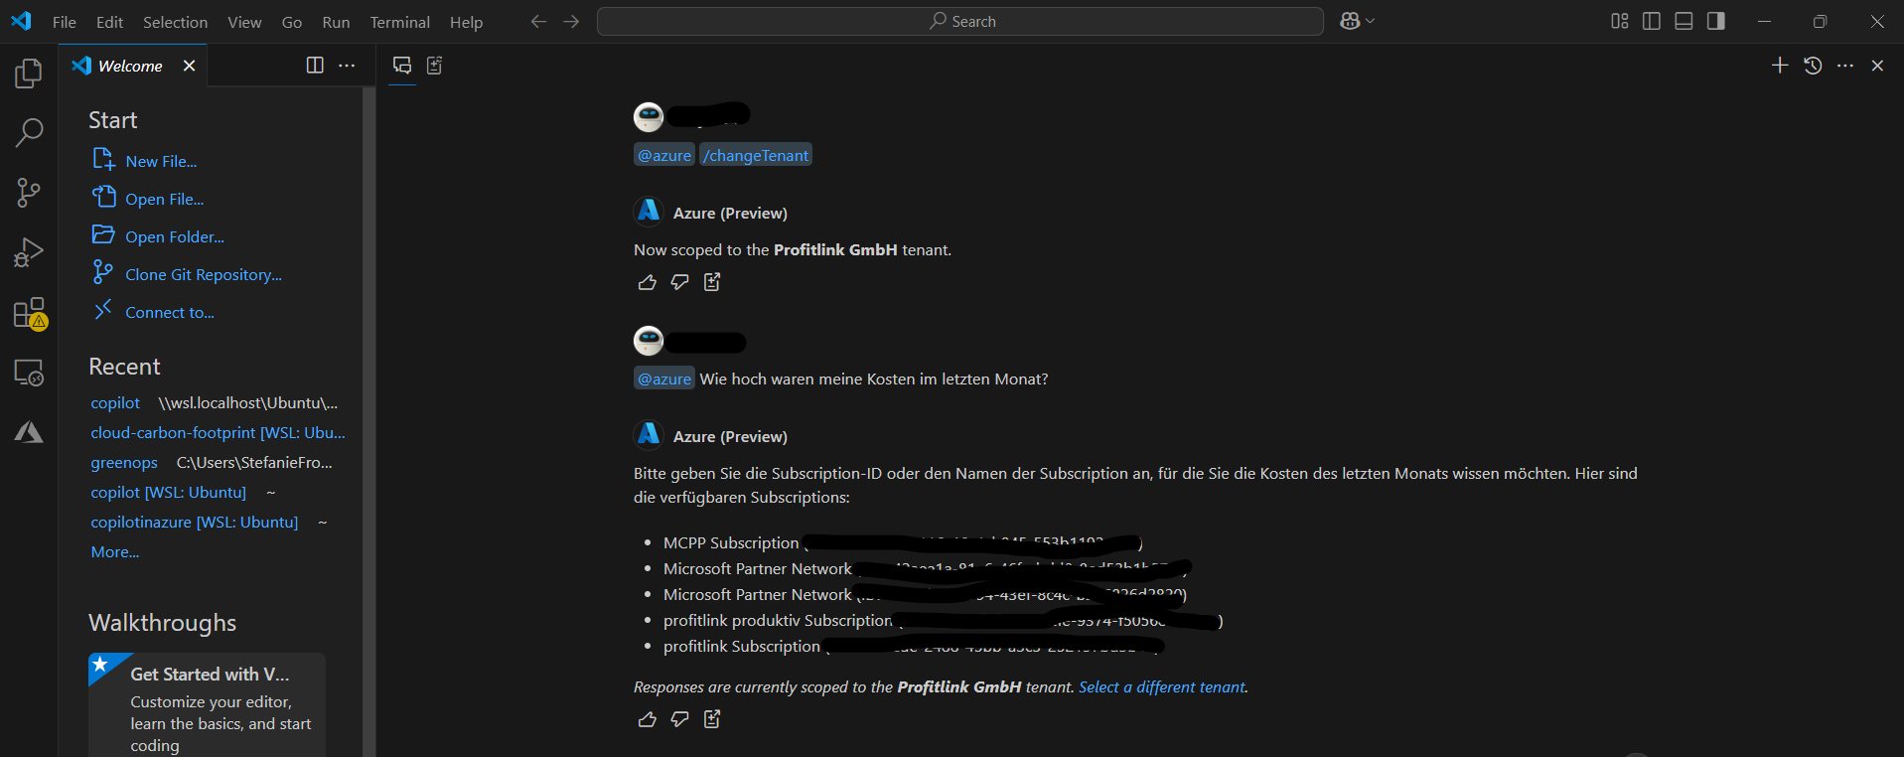Screen dimensions: 1904x757
Task: Toggle primary side bar visibility
Action: (1652, 21)
